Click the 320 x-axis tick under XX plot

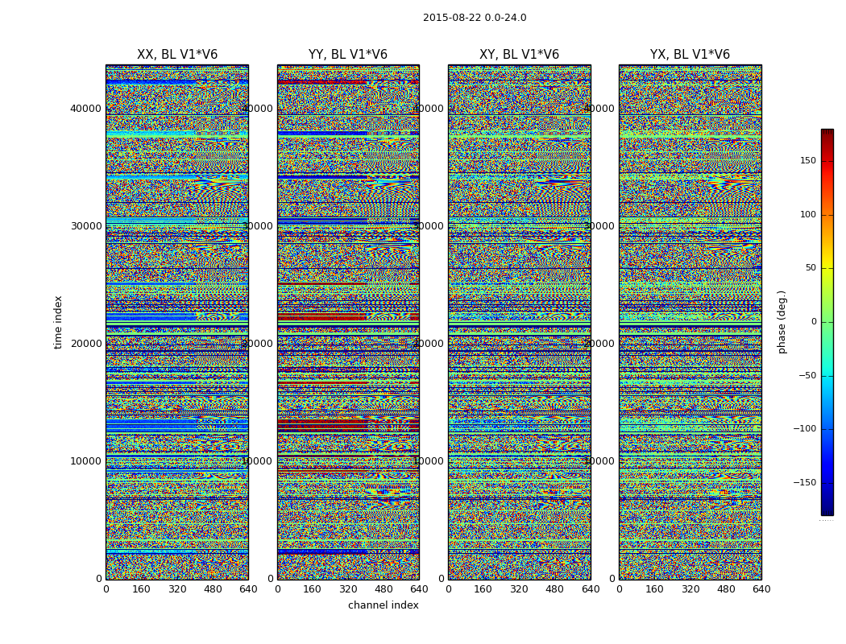[x=177, y=589]
